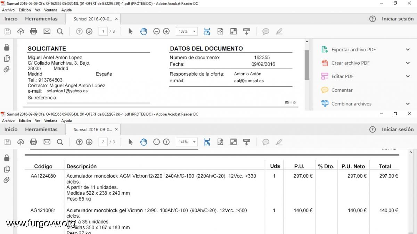Click the highlighter pen icon in the 103% window toolbar
Screen dimensions: 417x234
tap(279, 32)
